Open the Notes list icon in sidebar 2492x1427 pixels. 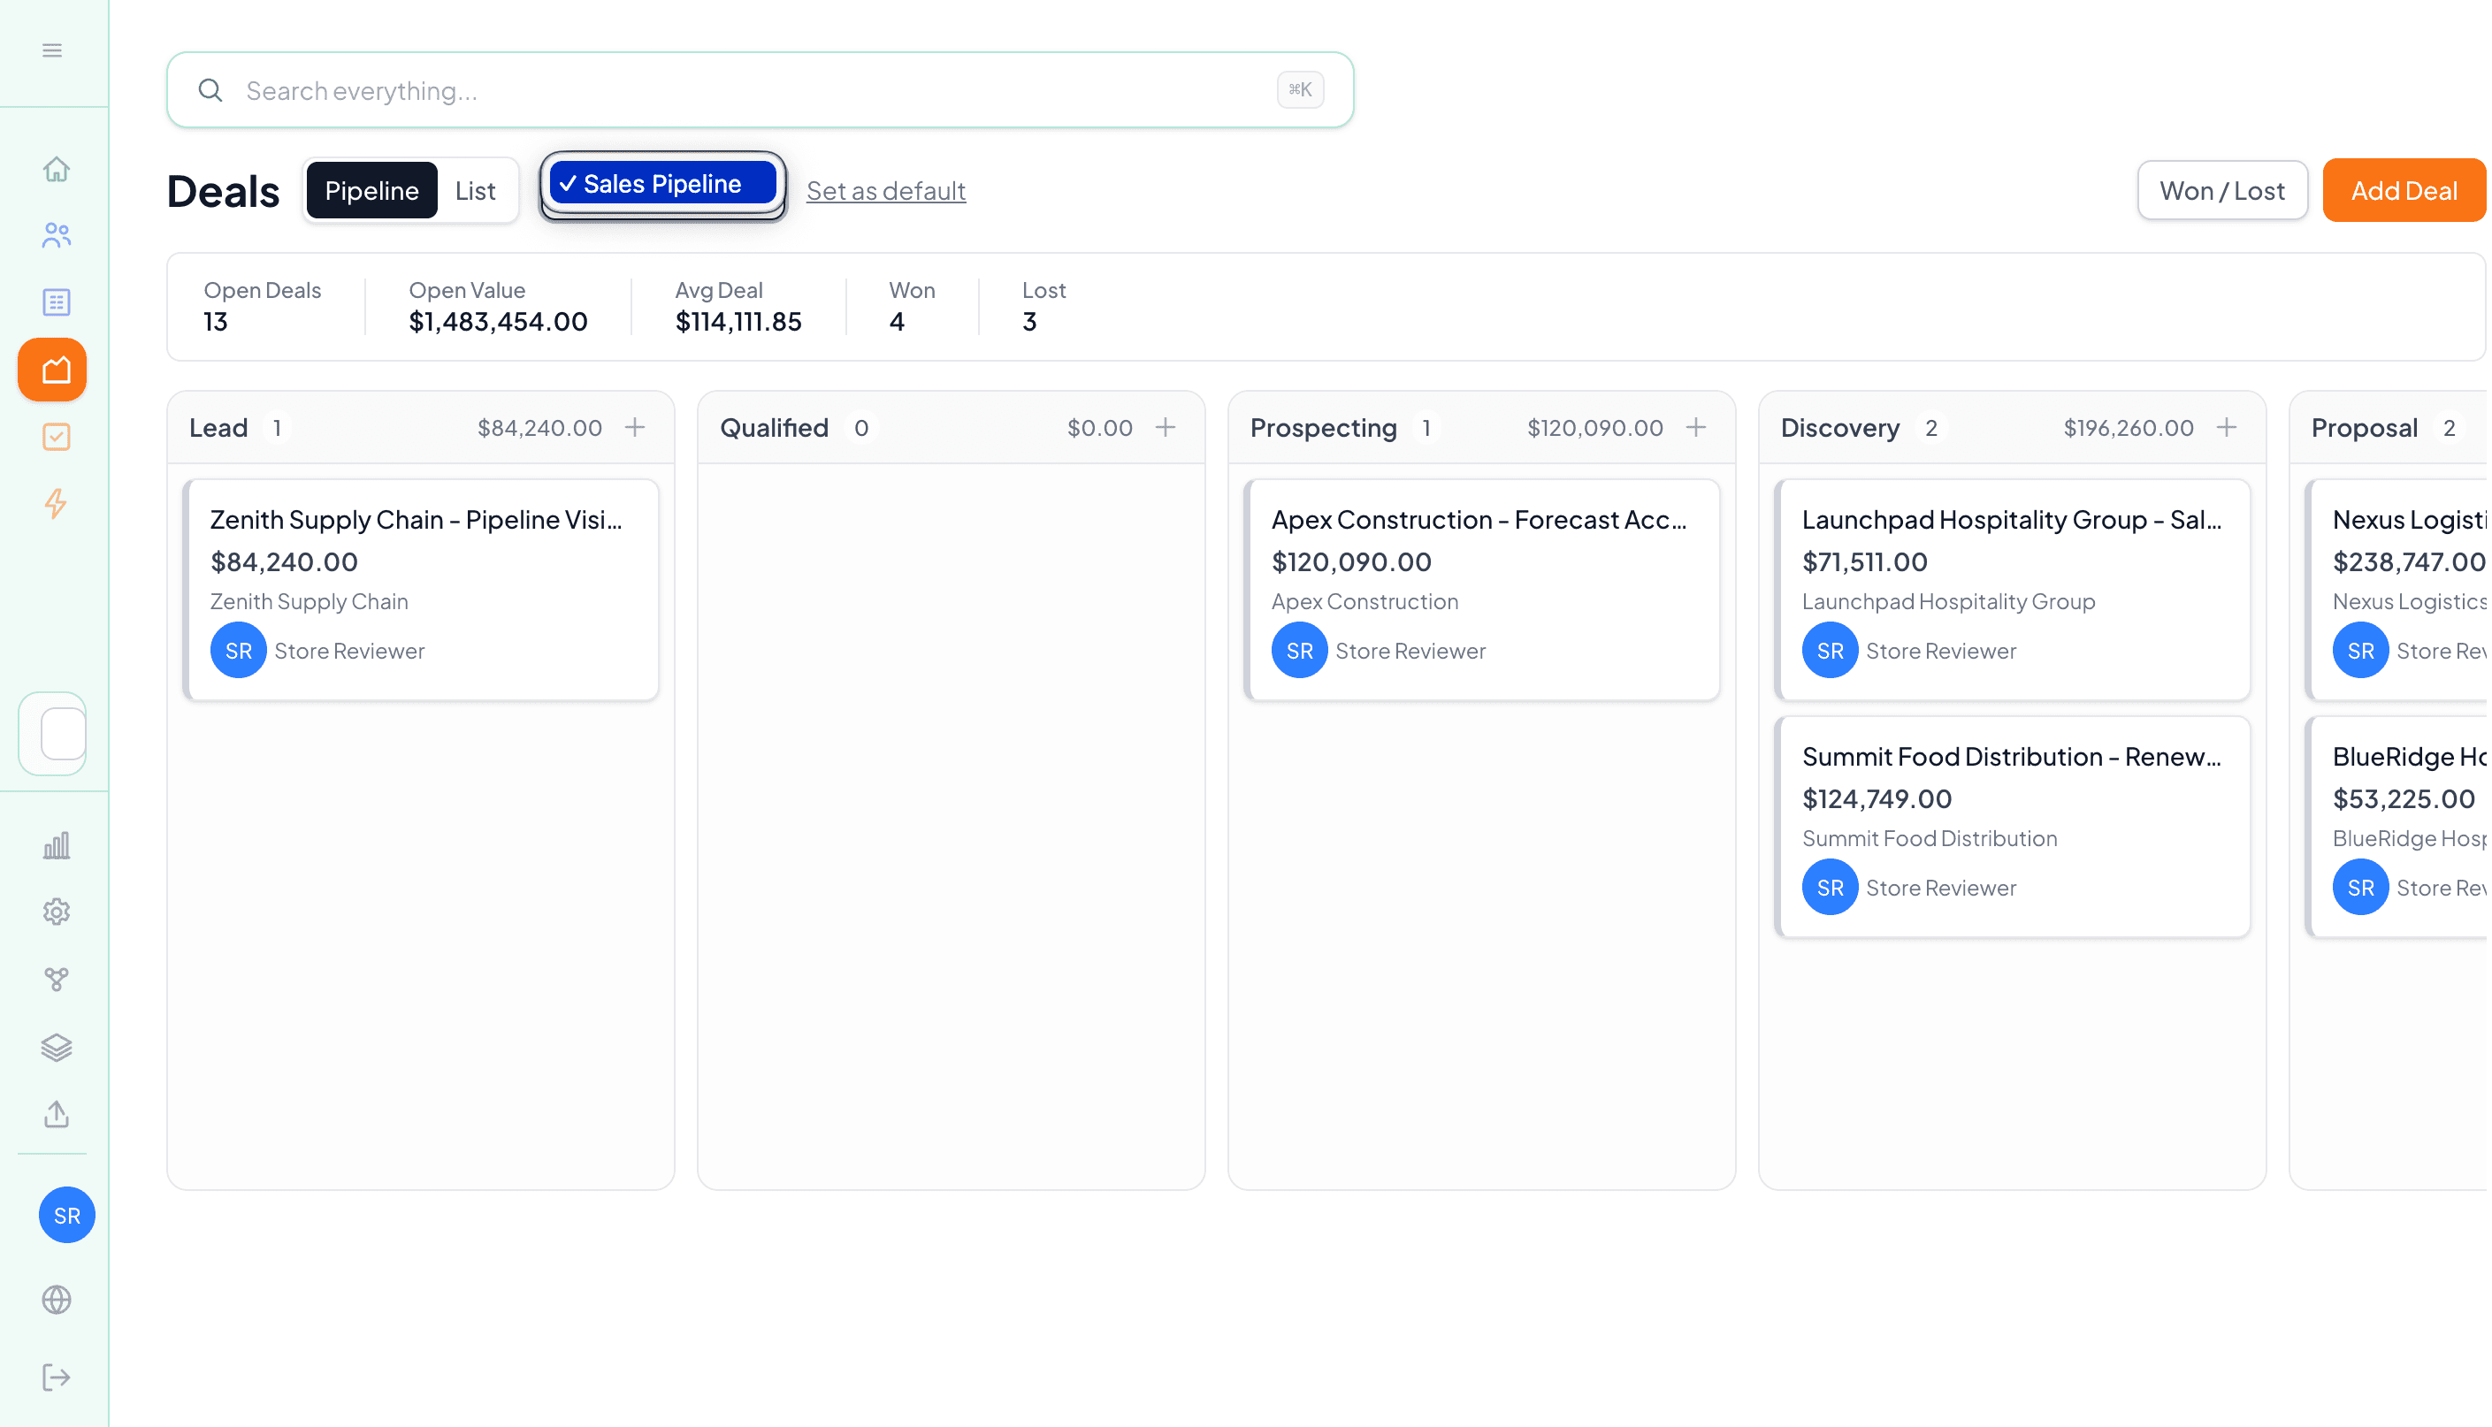click(x=56, y=301)
